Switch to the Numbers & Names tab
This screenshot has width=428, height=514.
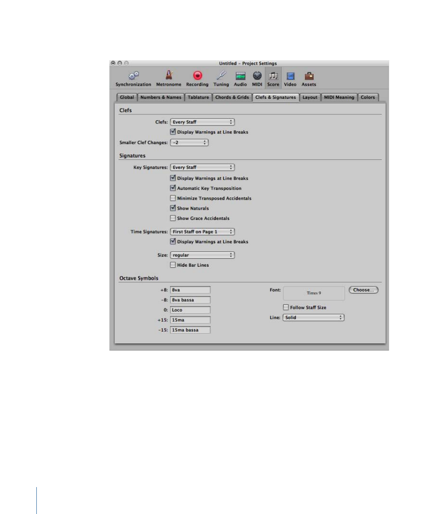161,97
